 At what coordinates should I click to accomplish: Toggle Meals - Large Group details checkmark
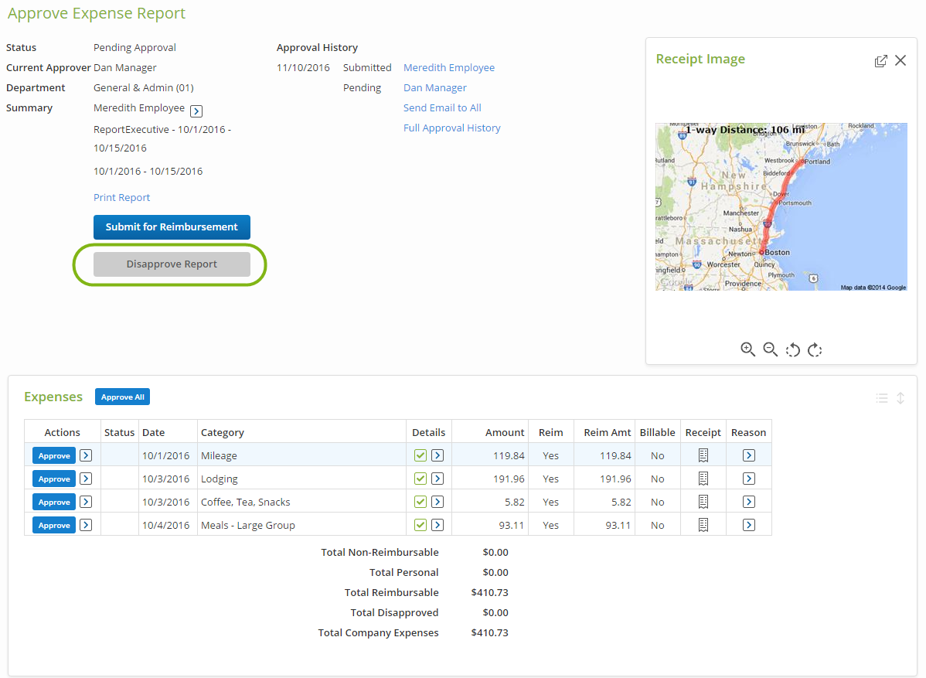[420, 524]
